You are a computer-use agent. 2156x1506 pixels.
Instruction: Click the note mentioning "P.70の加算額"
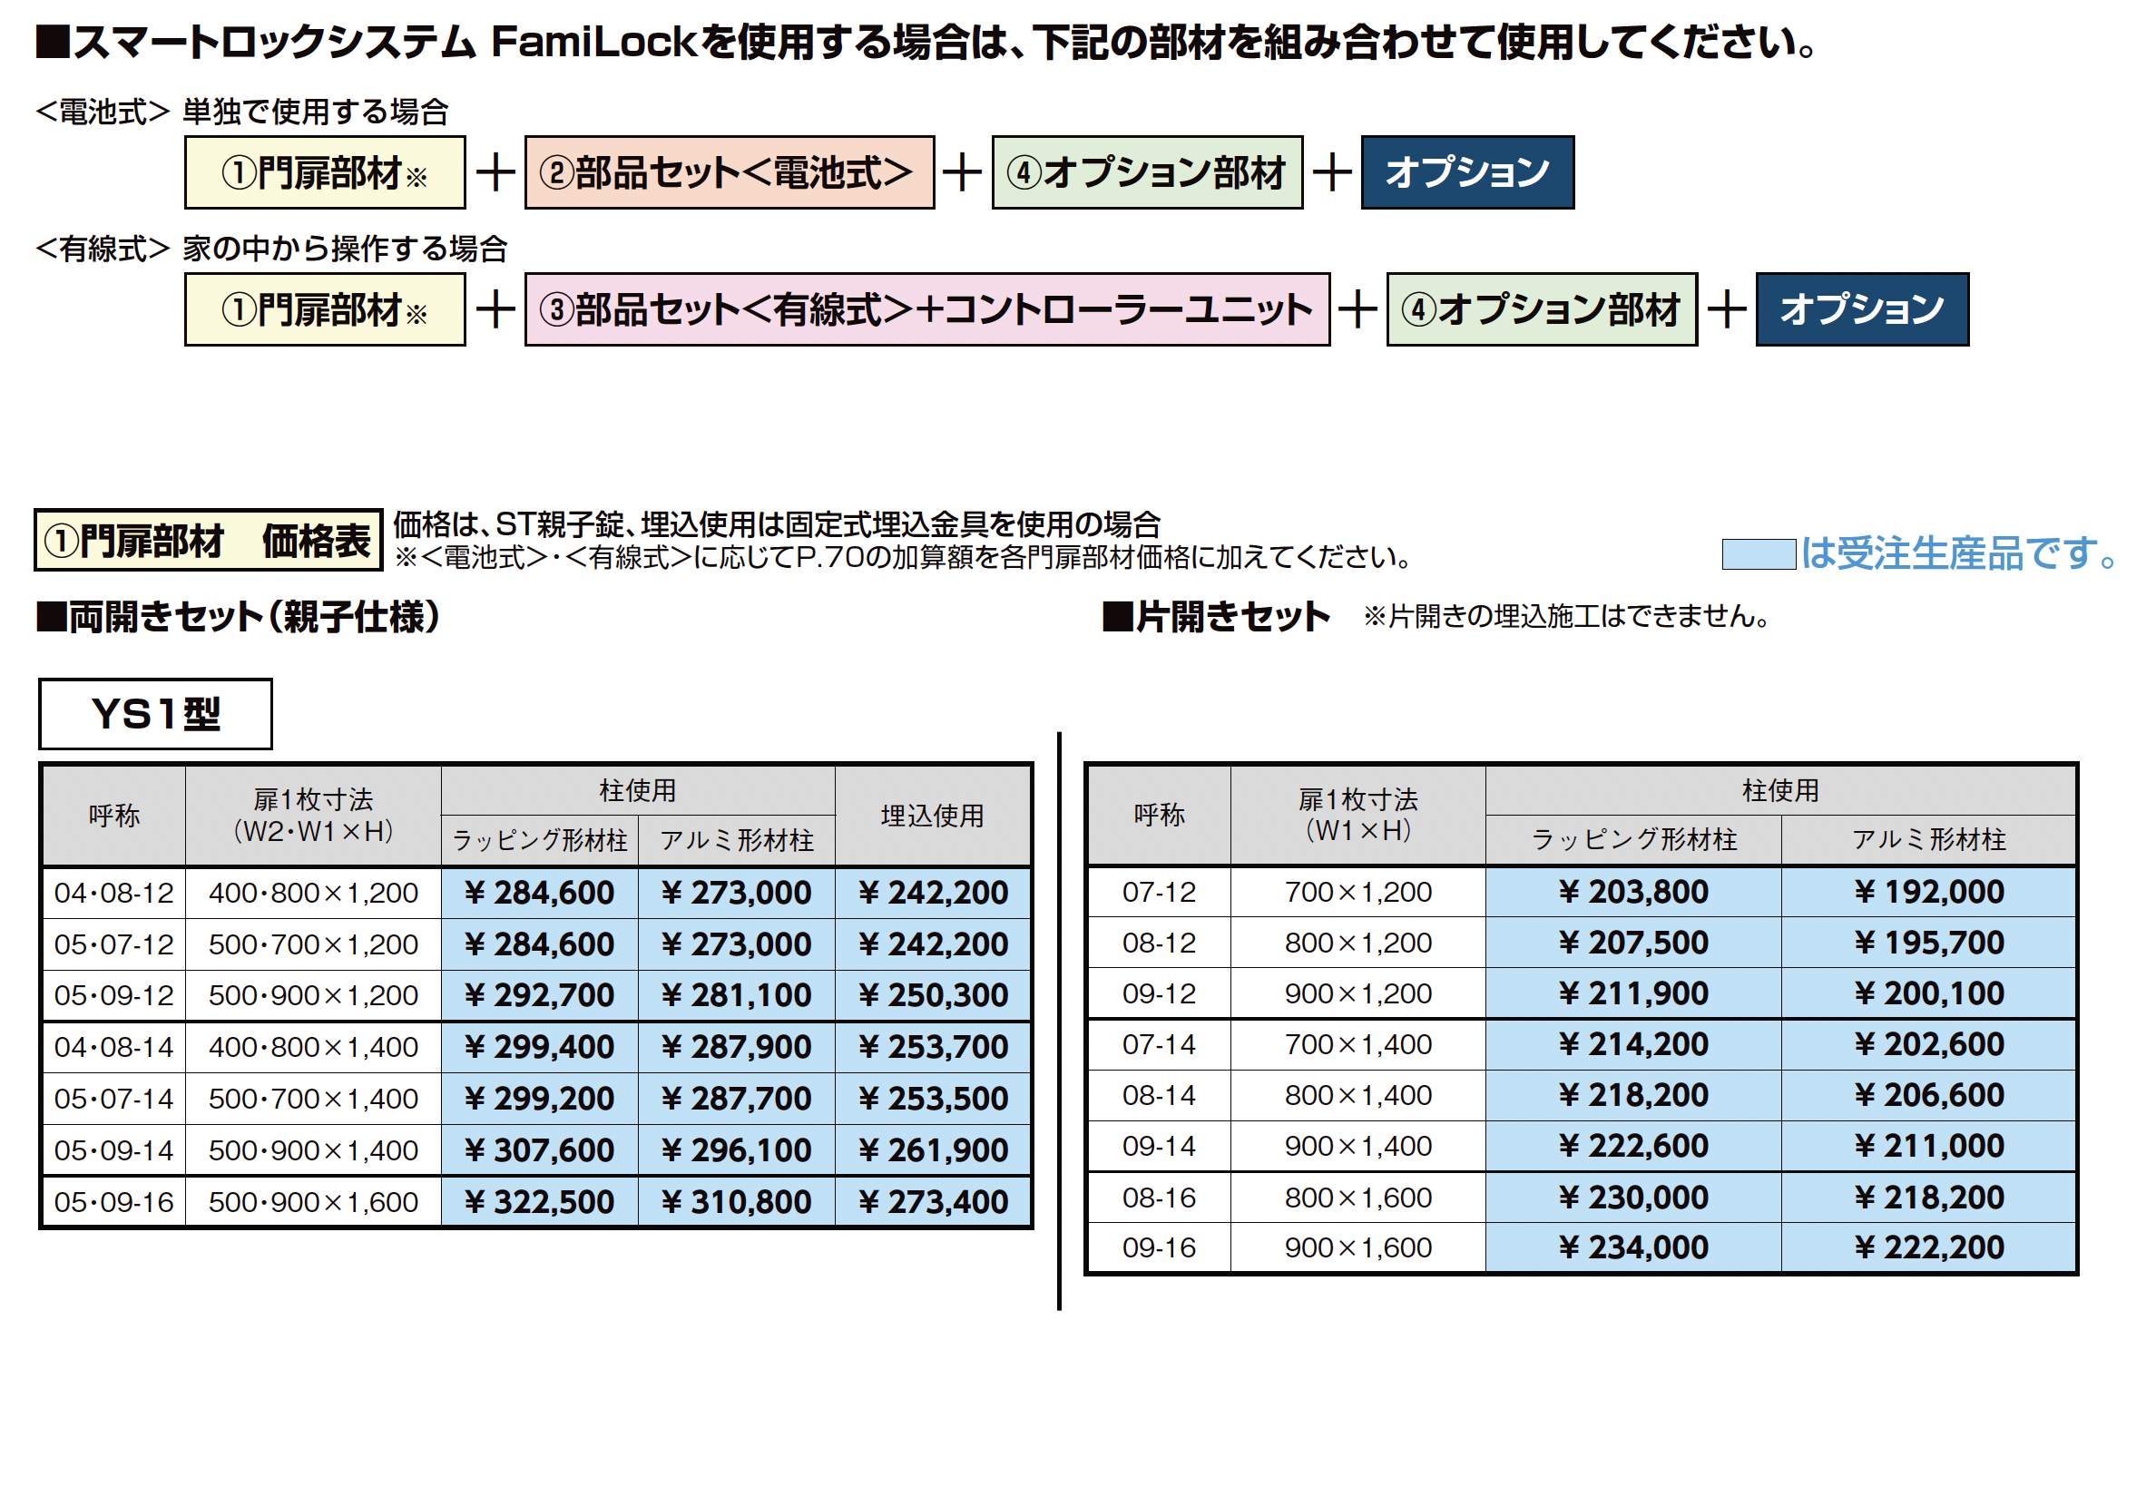[x=904, y=558]
